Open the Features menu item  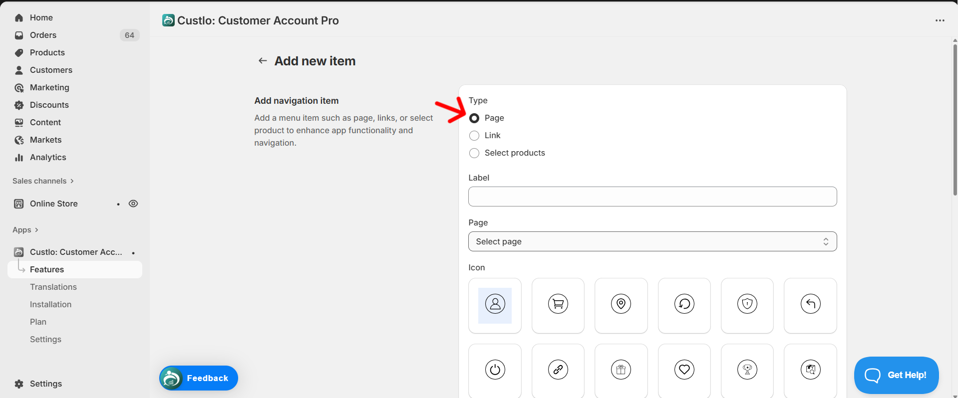tap(75, 270)
